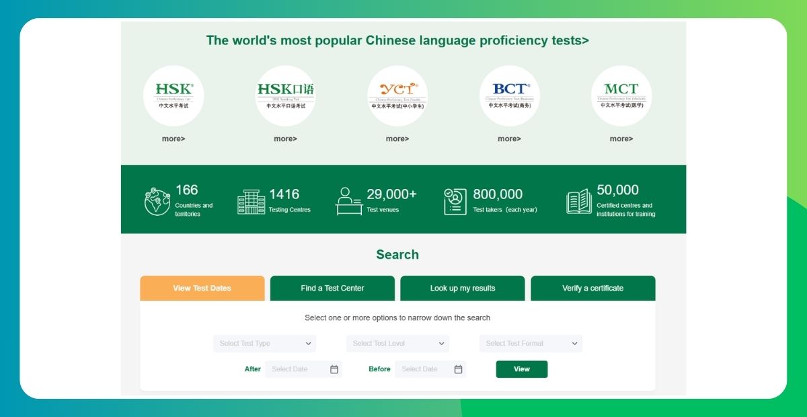Open calendar icon in the Before date field

coord(458,369)
